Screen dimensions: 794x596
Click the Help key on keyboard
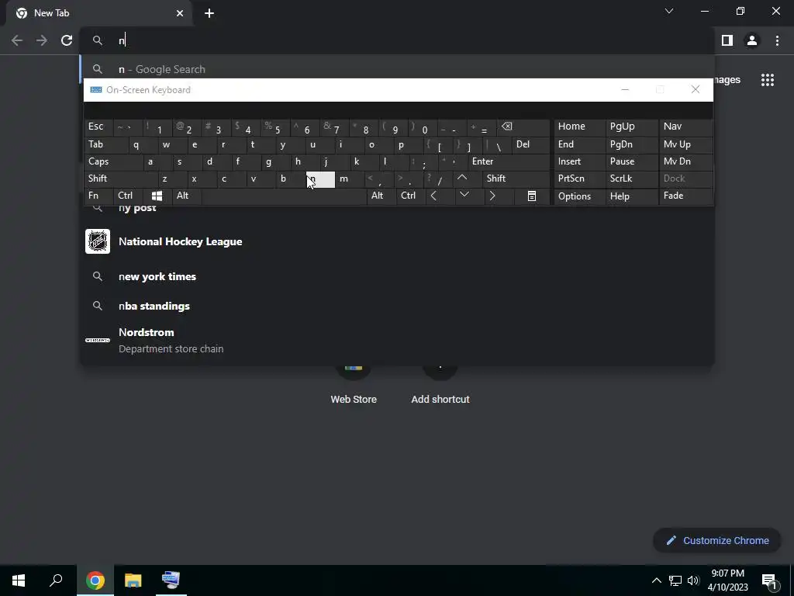pyautogui.click(x=632, y=196)
